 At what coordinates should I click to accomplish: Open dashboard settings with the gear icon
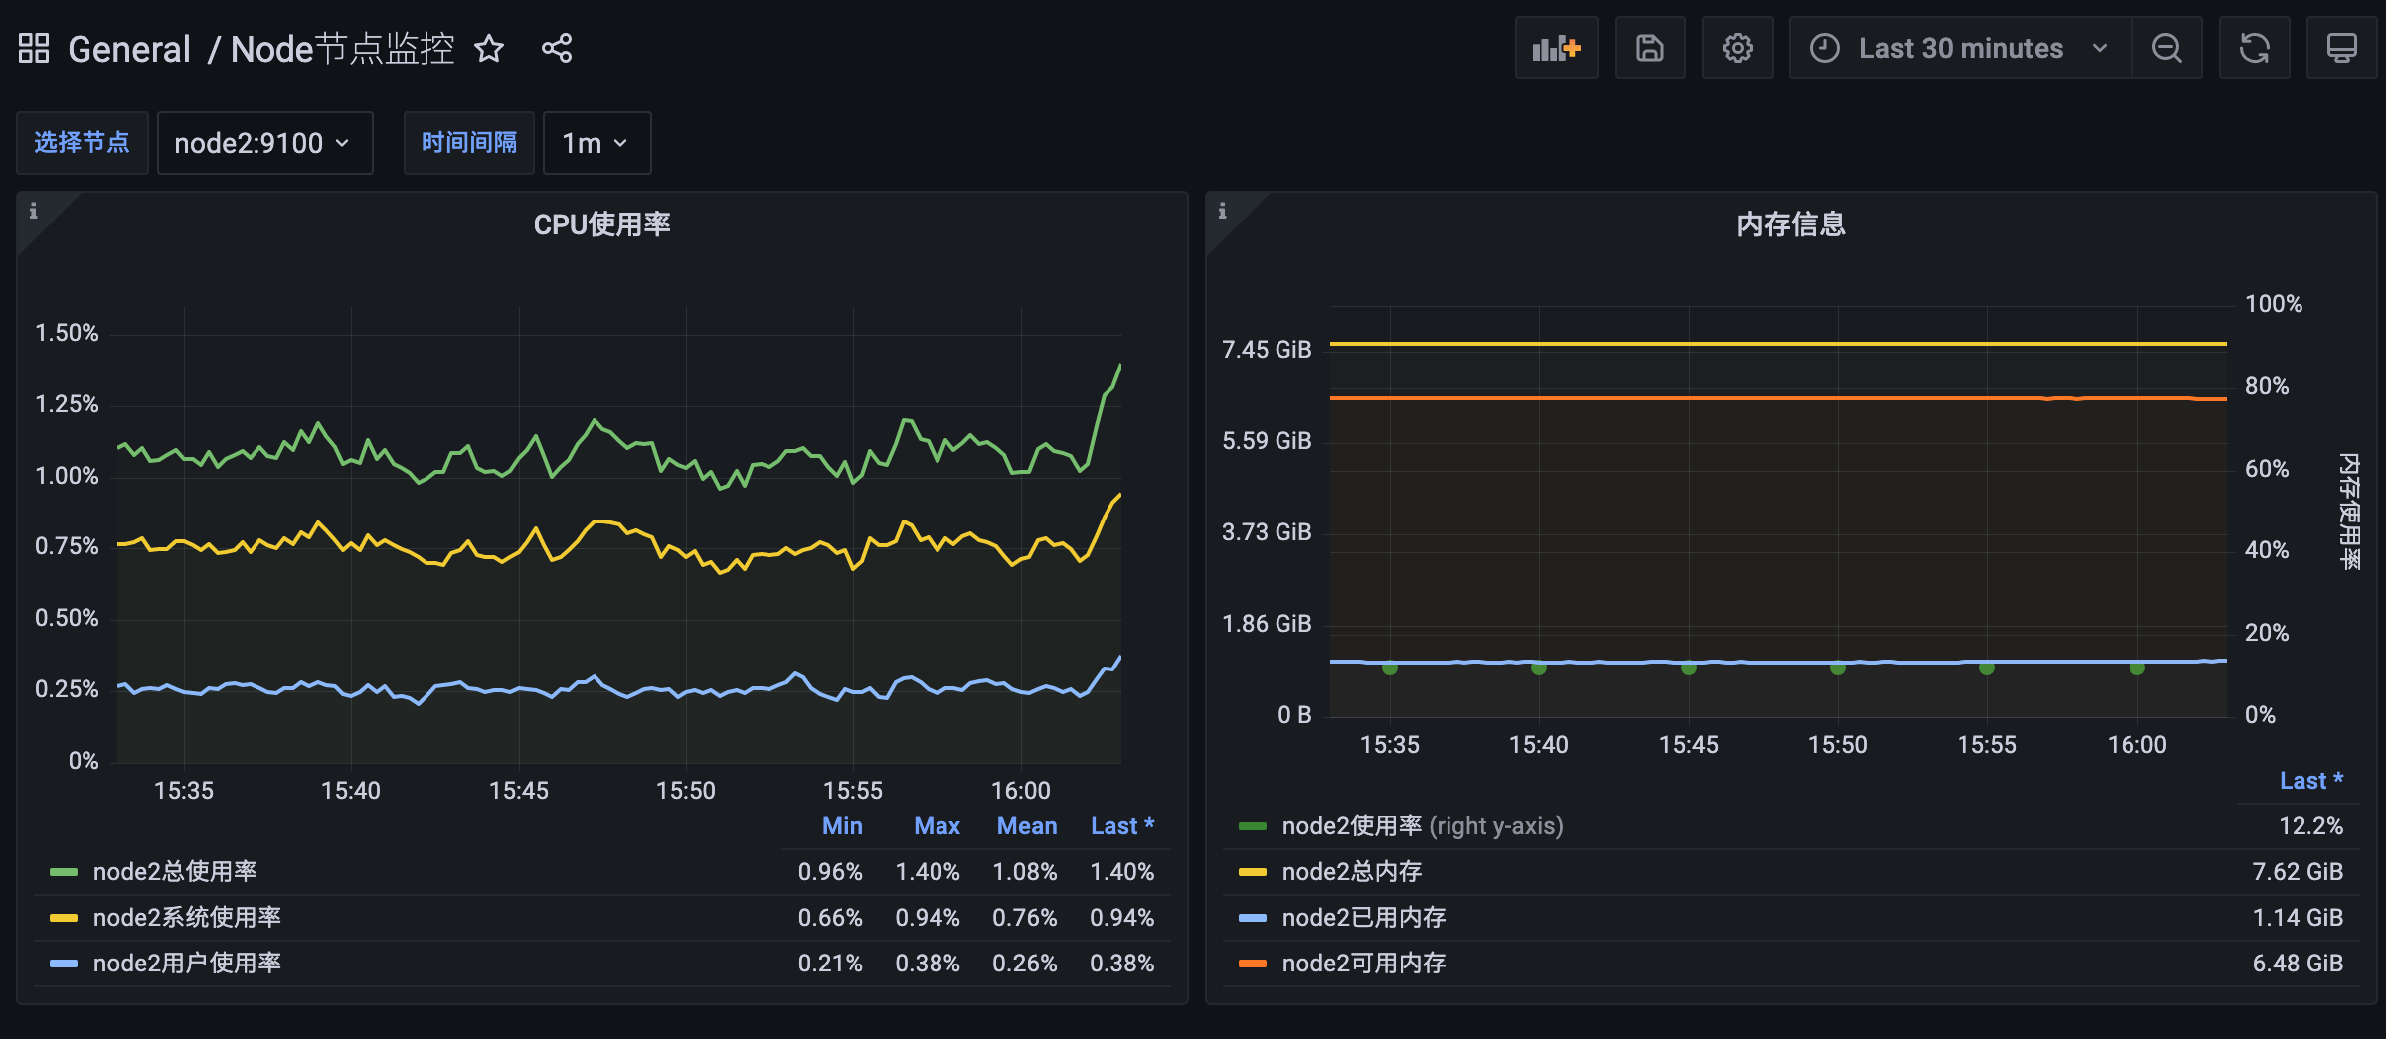[x=1737, y=47]
